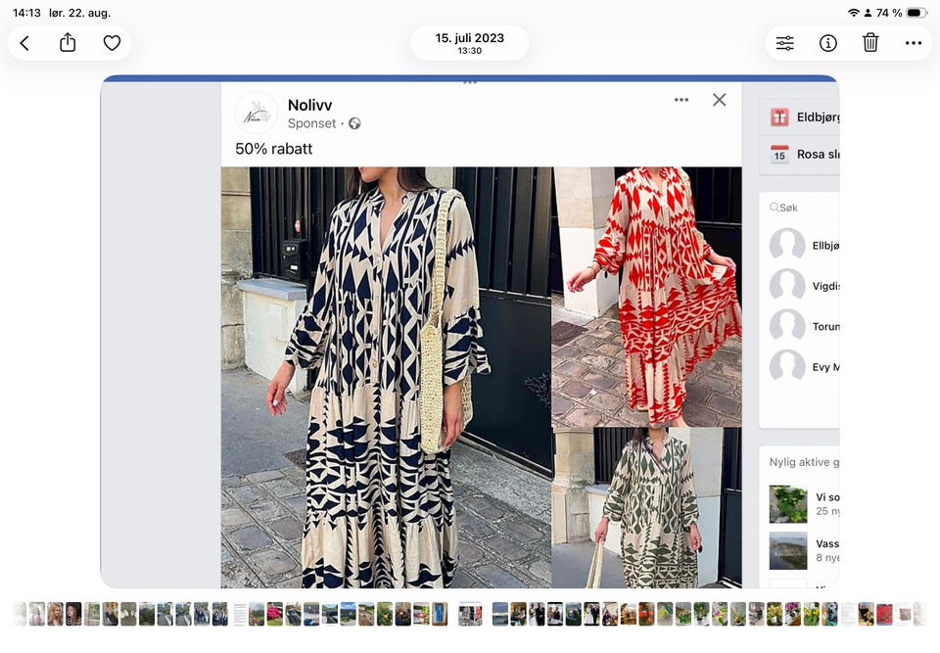Screen dimensions: 940x653
Task: Open the navy patterned dress image
Action: click(386, 377)
